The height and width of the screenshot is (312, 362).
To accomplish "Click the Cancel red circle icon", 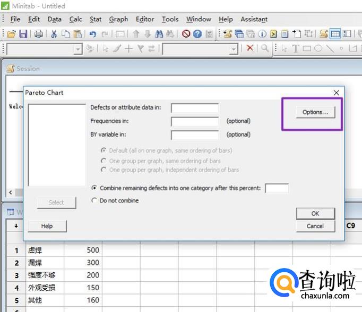I will click(x=186, y=34).
